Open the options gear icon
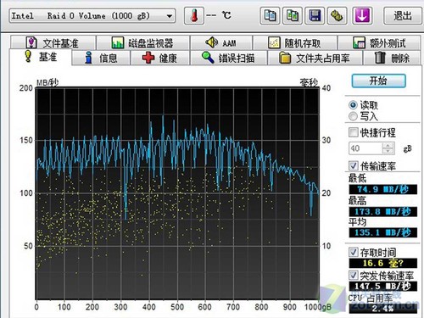The width and height of the screenshot is (424, 318). (x=337, y=15)
